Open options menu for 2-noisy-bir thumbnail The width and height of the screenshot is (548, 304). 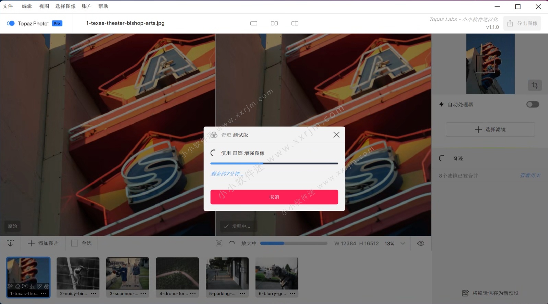[94, 294]
